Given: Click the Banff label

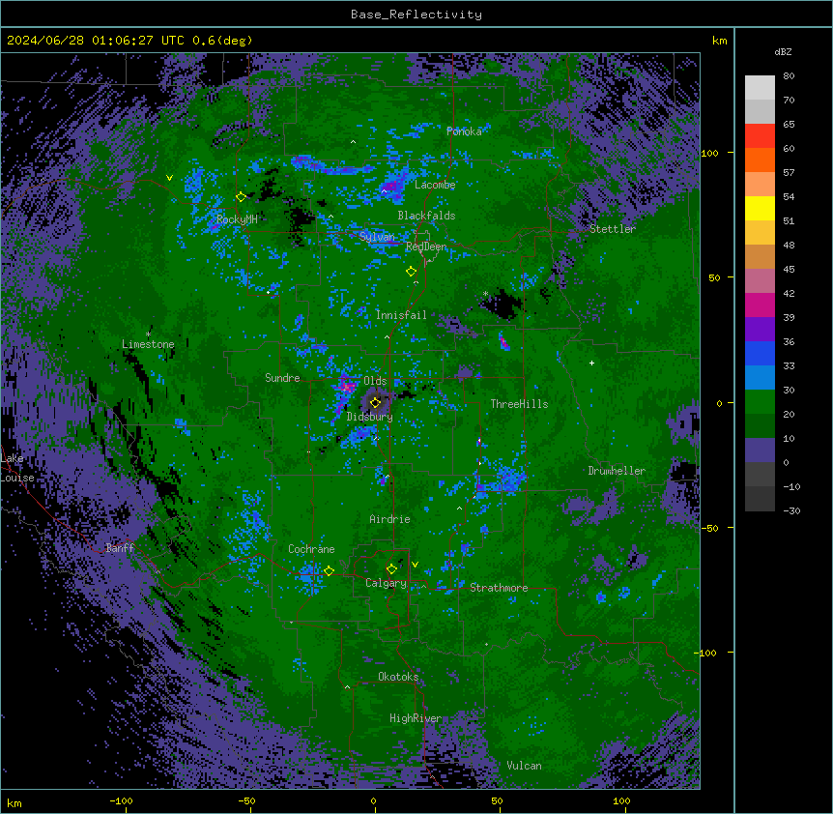Looking at the screenshot, I should (x=120, y=548).
